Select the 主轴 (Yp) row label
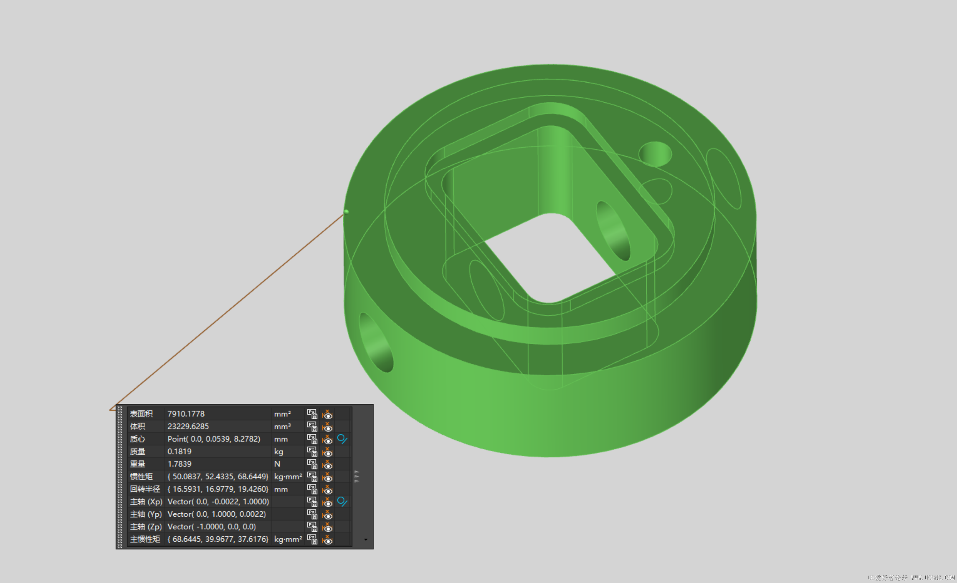 coord(145,514)
